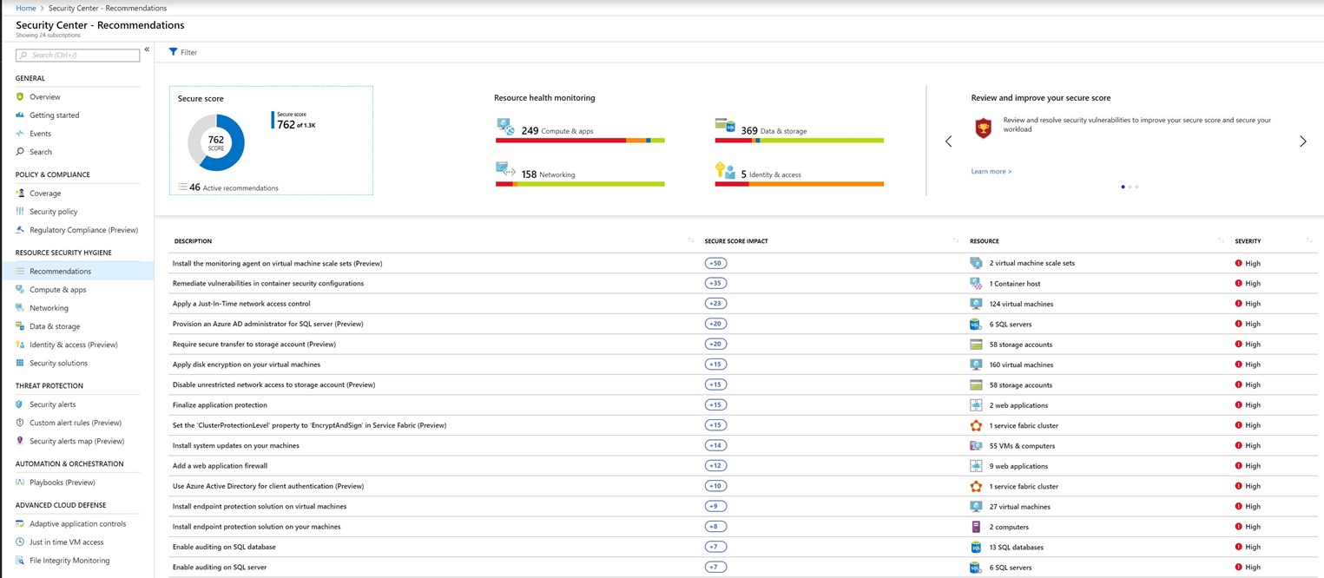Screen dimensions: 1324x578
Task: Click the Filter funnel icon
Action: point(174,52)
